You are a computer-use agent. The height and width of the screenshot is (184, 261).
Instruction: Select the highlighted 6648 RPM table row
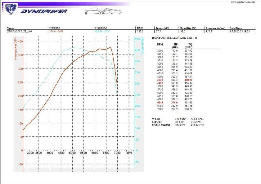pyautogui.click(x=175, y=103)
